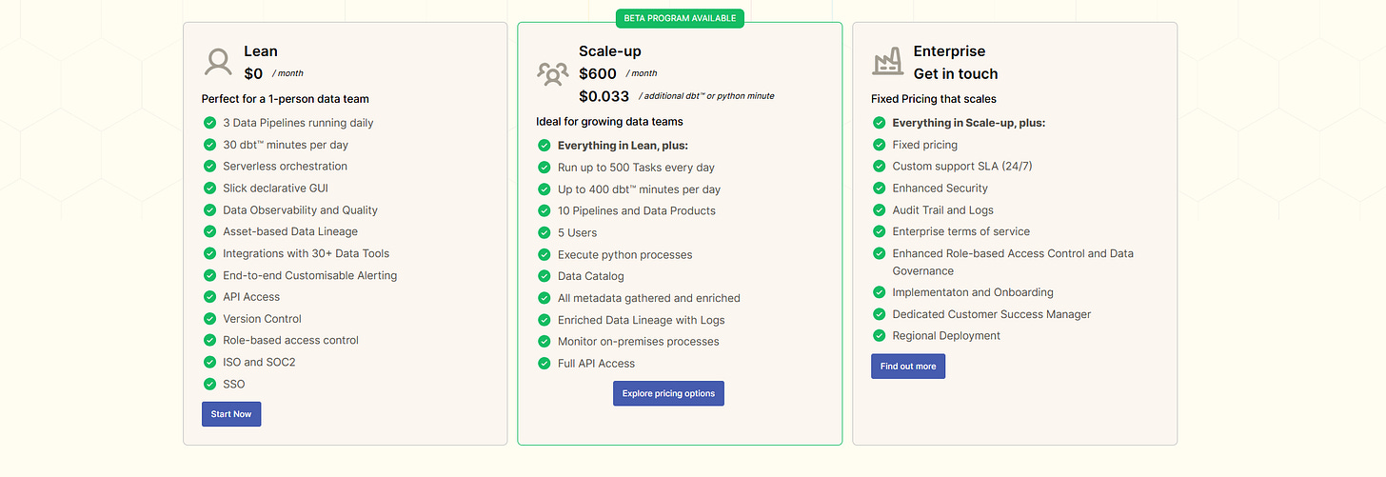Click the checkmark next to Serverless orchestration
This screenshot has width=1386, height=477.
[x=210, y=166]
